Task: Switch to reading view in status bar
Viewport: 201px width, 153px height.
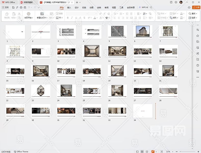Action: (x=147, y=151)
